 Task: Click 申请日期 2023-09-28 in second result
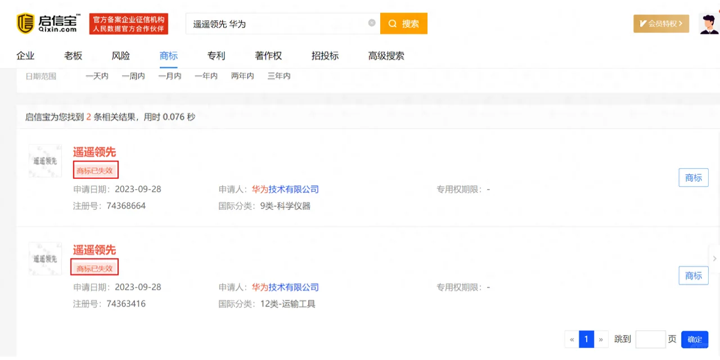[x=117, y=287]
